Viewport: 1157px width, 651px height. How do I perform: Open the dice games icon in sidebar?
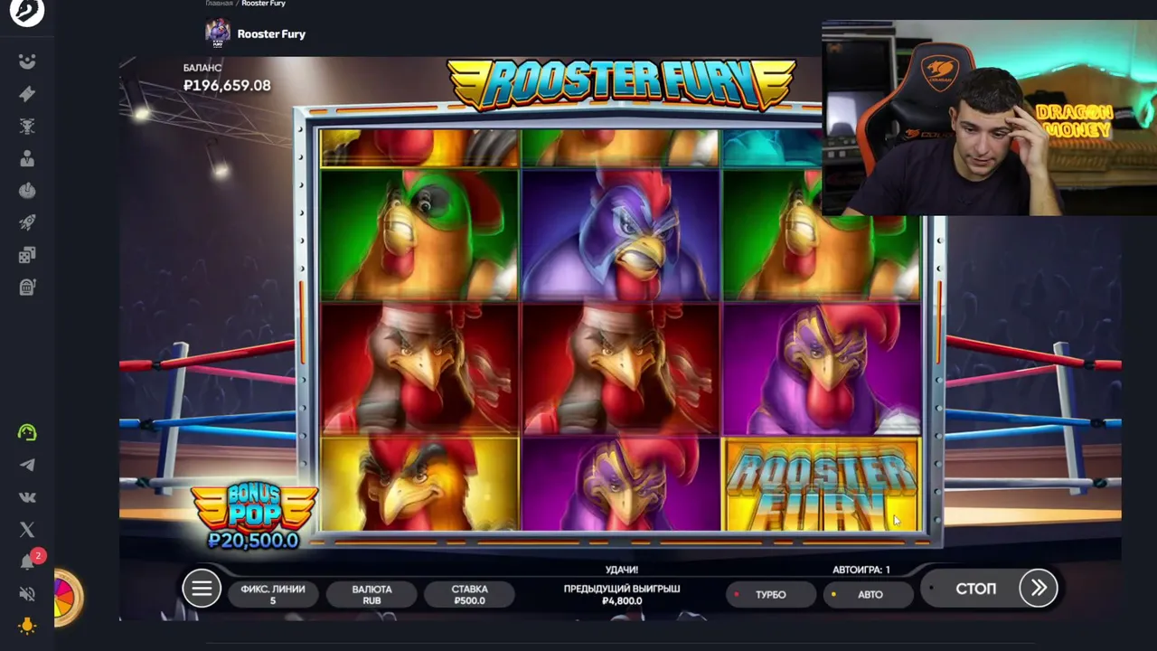[x=27, y=255]
